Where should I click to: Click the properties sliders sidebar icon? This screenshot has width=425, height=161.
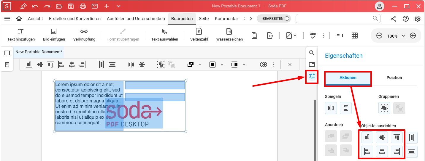312,76
